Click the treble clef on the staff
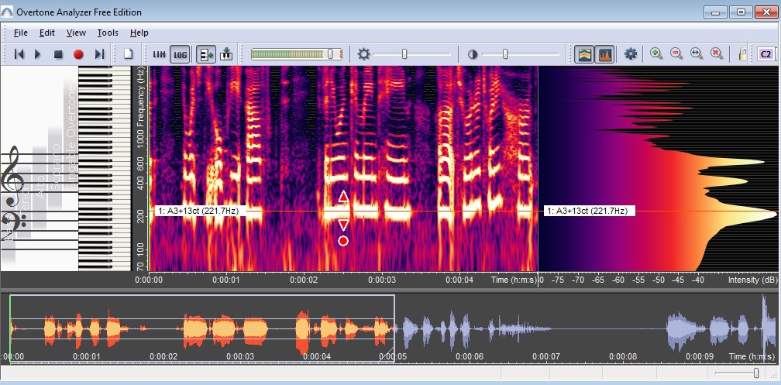781x385 pixels. [x=11, y=176]
